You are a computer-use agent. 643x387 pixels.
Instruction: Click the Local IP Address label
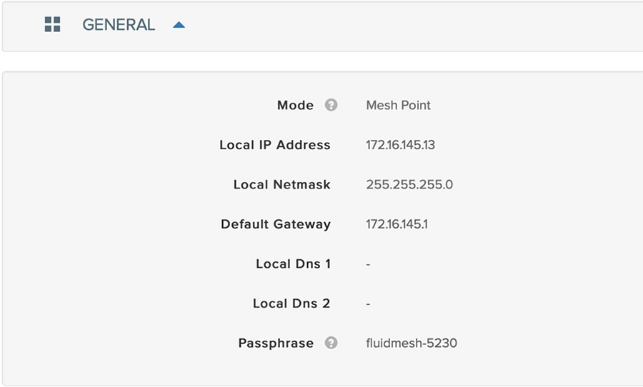coord(275,145)
